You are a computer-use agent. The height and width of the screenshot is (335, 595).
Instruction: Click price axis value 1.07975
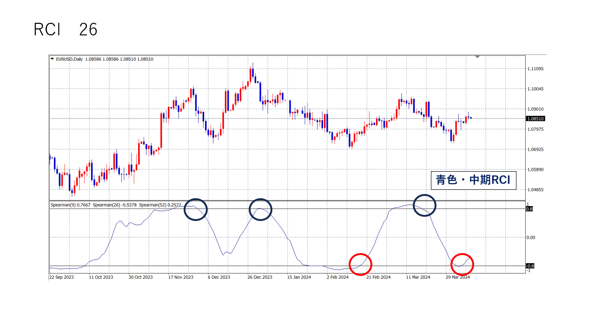pos(536,129)
